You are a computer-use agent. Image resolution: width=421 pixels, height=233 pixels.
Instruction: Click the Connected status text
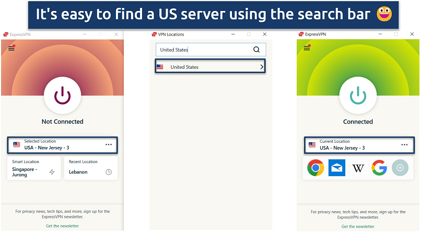pyautogui.click(x=358, y=122)
